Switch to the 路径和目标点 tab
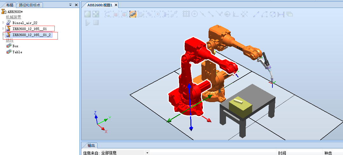This screenshot has height=155, width=343. click(30, 5)
